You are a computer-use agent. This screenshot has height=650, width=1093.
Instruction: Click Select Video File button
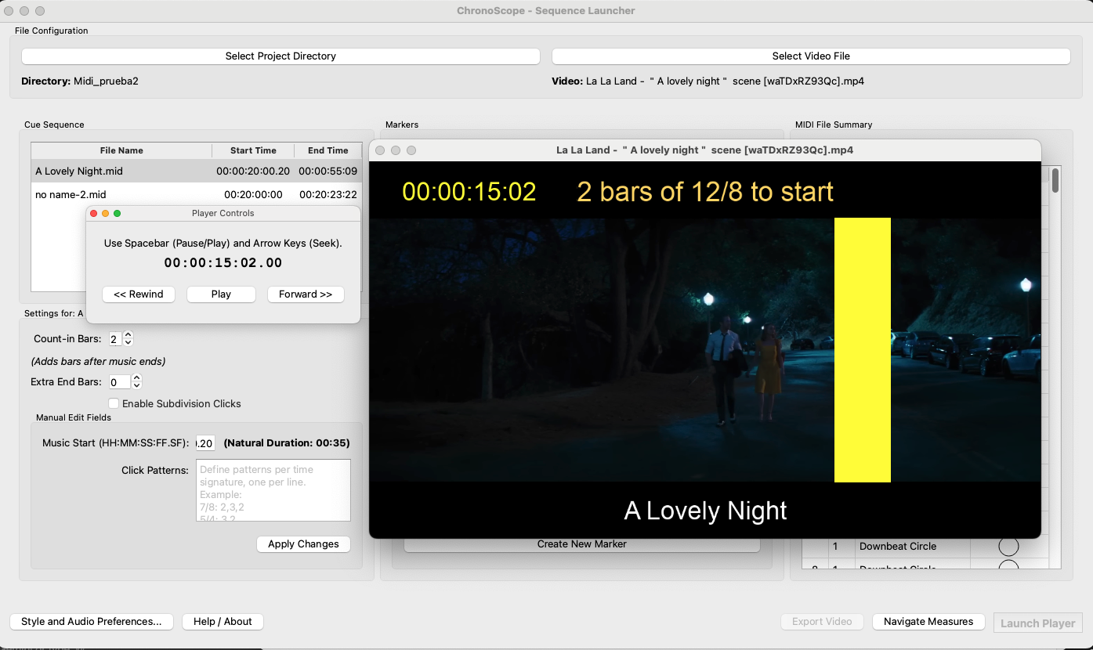[811, 56]
